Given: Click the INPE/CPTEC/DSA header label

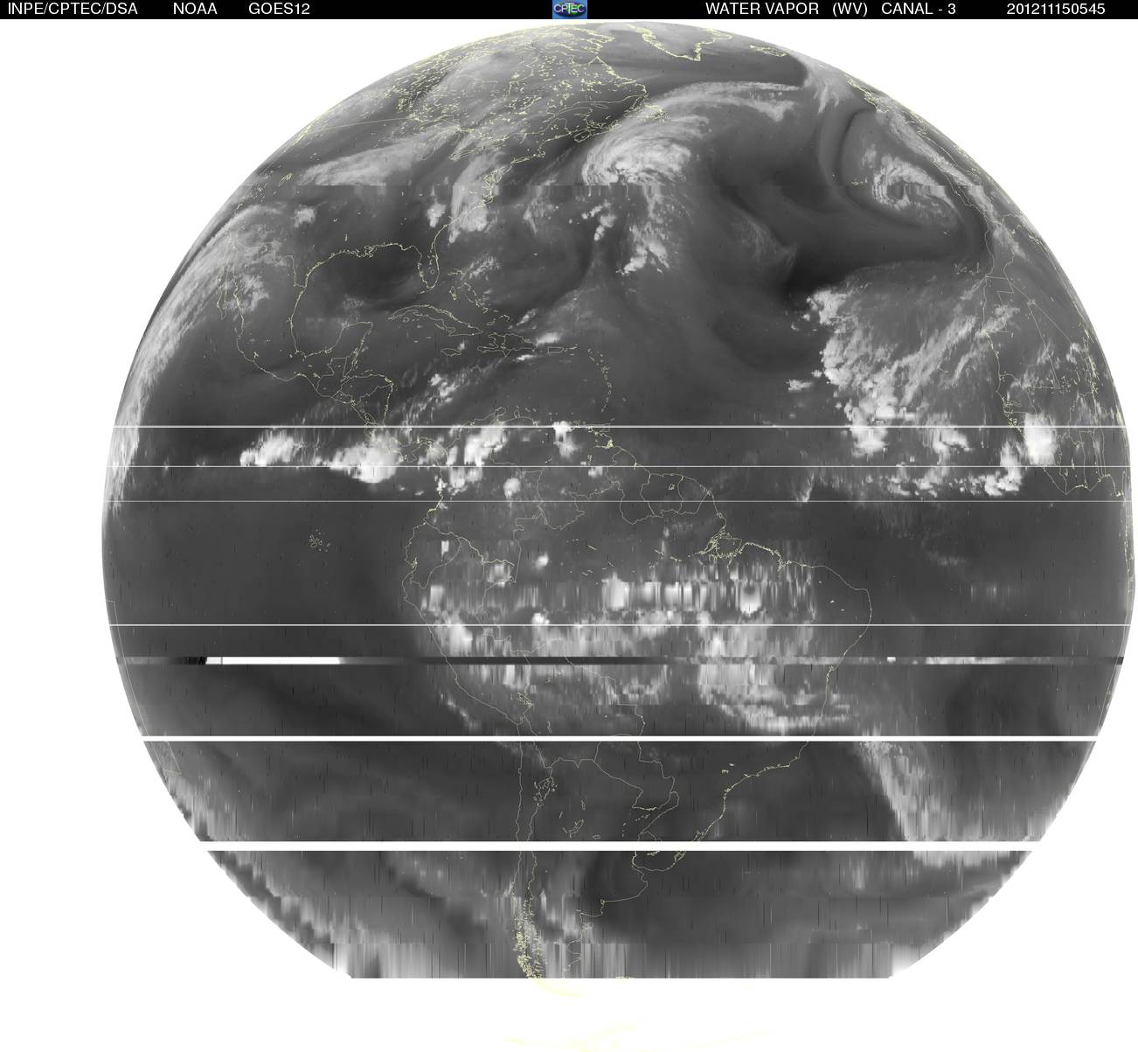Looking at the screenshot, I should (72, 9).
